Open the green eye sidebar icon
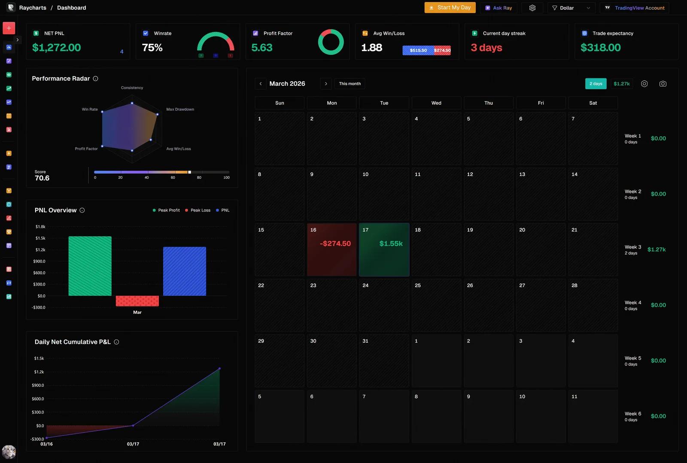The height and width of the screenshot is (463, 687). 9,75
